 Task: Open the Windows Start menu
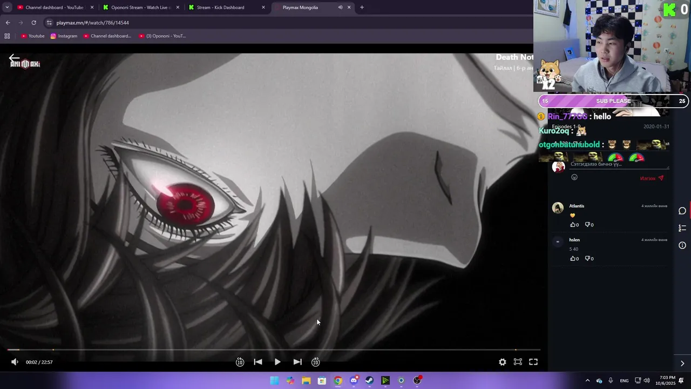pos(275,380)
